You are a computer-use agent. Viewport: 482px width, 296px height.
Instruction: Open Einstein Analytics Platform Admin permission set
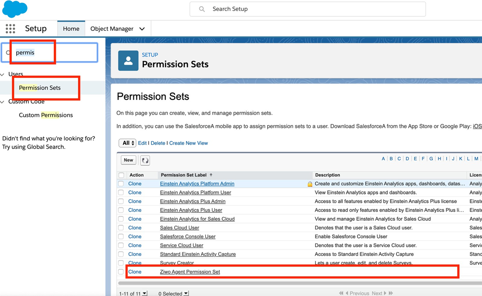point(197,184)
